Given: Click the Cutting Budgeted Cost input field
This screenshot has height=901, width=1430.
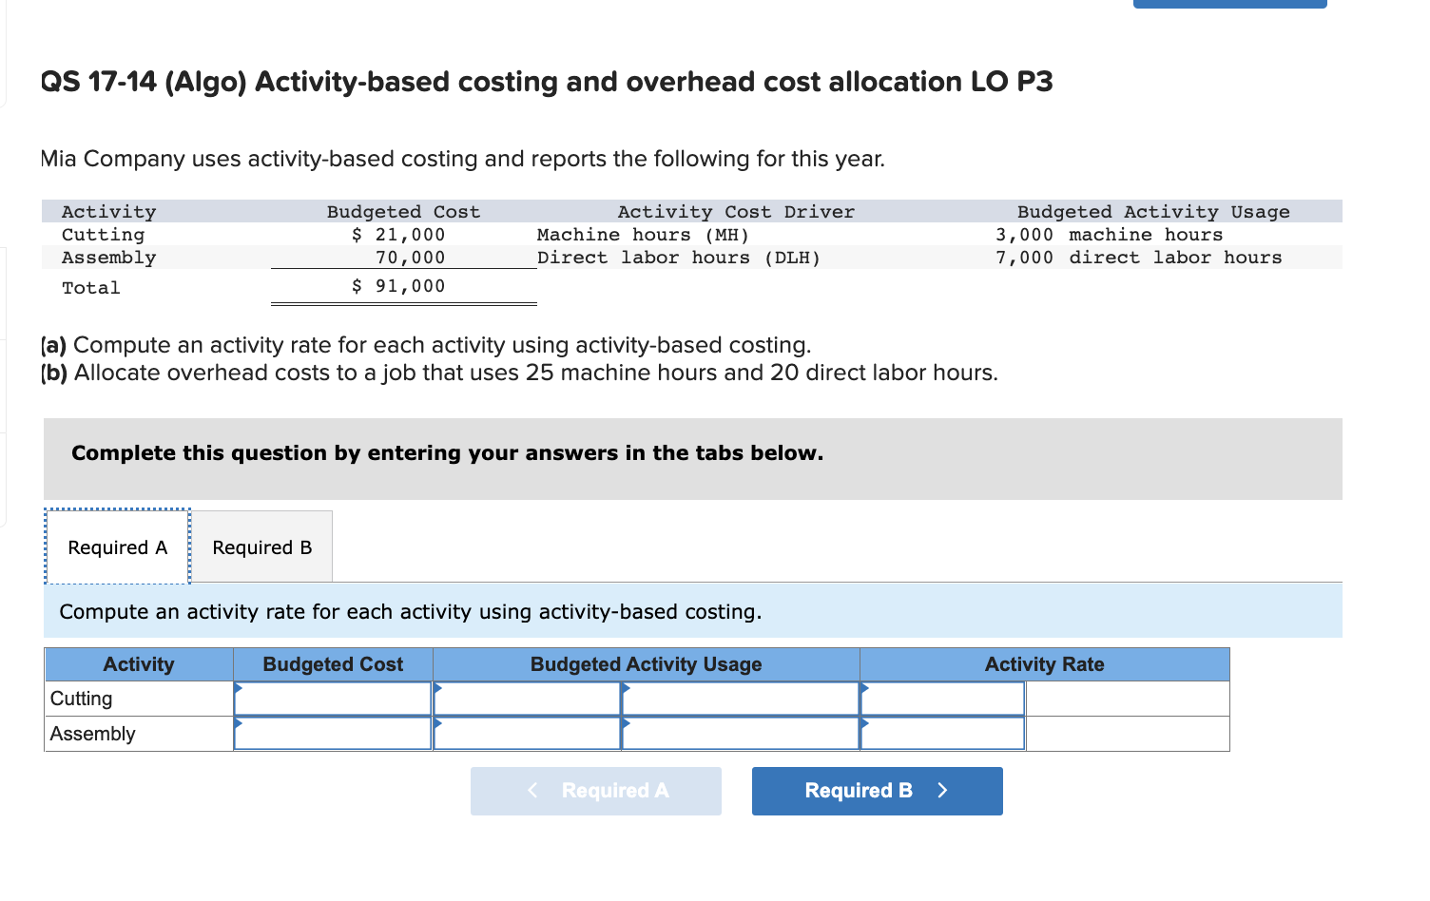Looking at the screenshot, I should 333,699.
